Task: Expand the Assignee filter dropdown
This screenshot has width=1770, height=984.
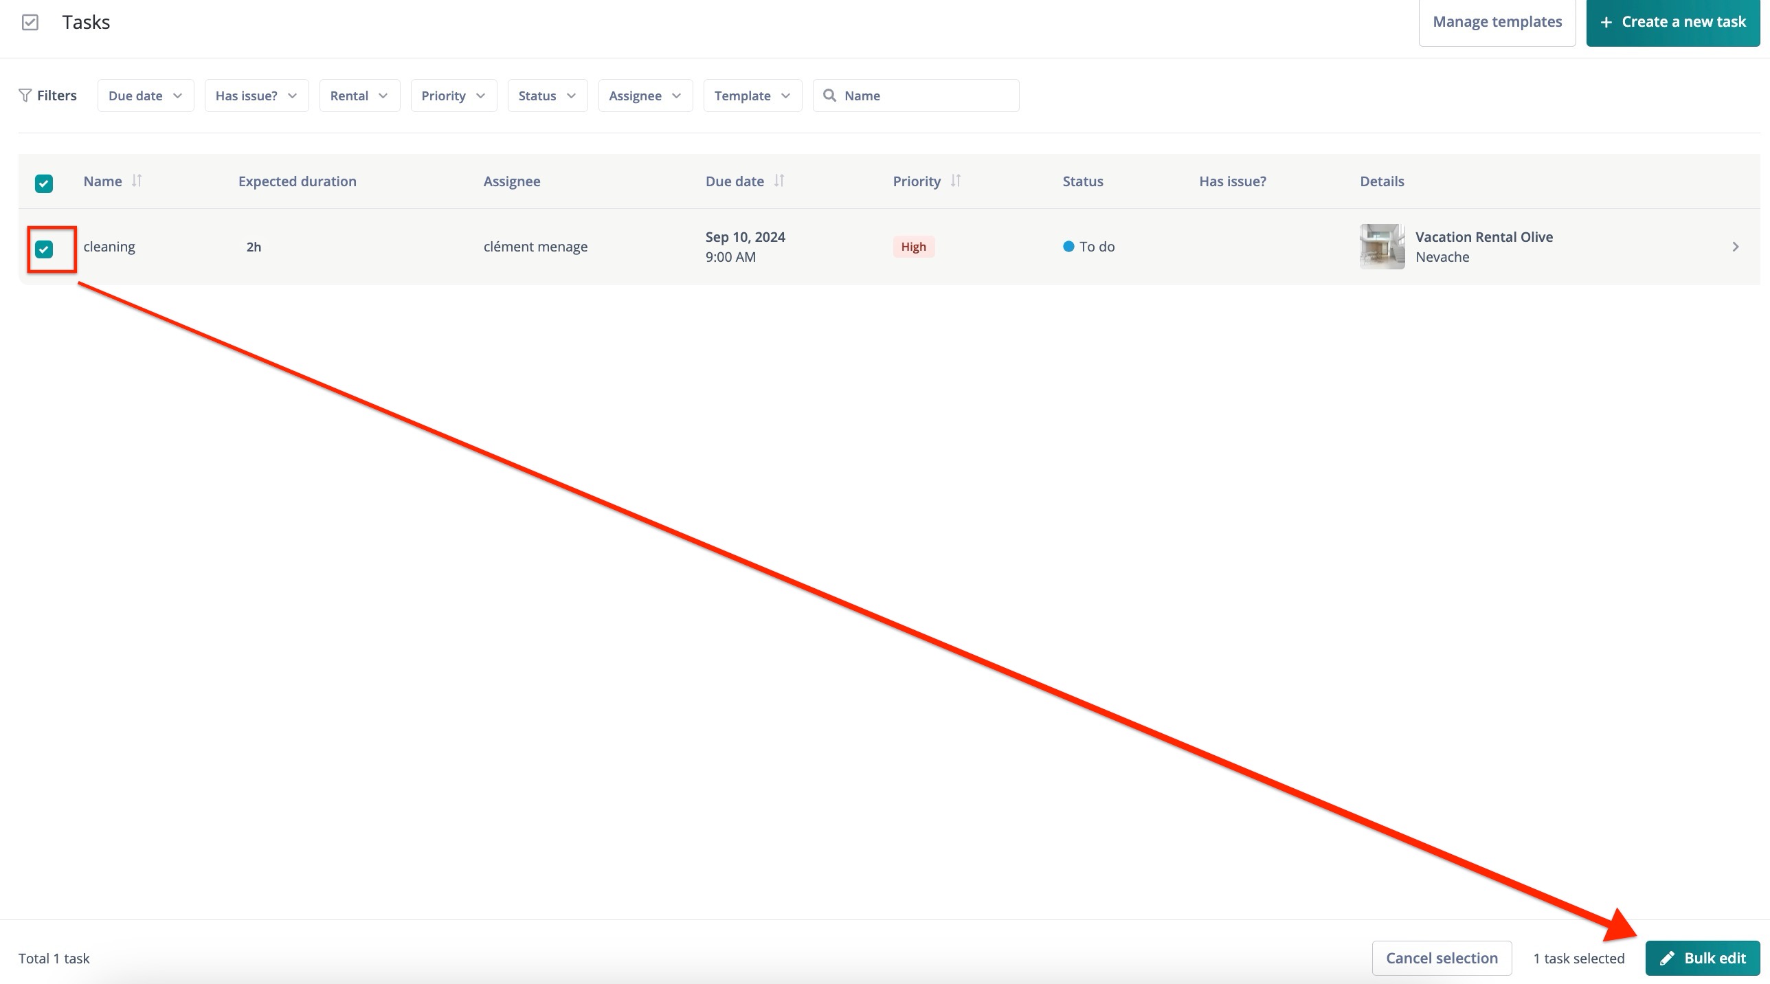Action: click(645, 96)
